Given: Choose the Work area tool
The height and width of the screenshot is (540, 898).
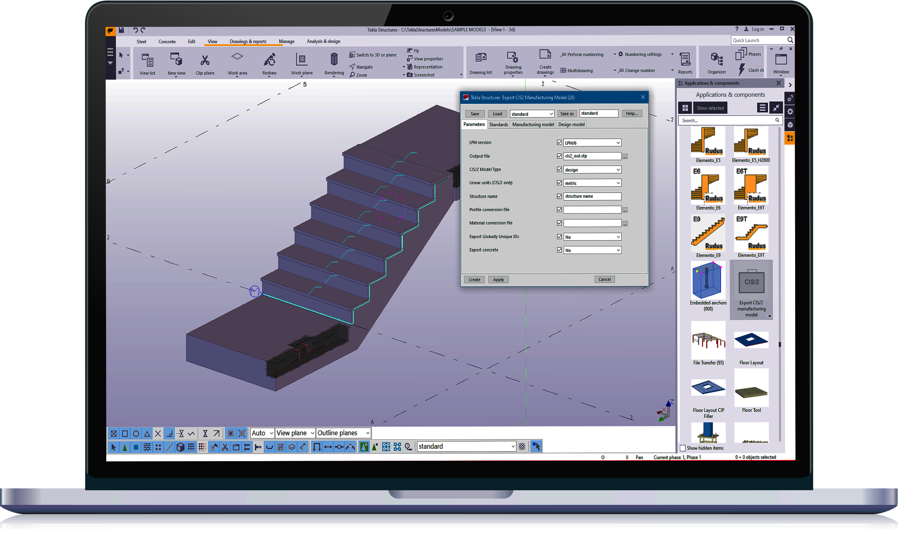Looking at the screenshot, I should pos(237,64).
